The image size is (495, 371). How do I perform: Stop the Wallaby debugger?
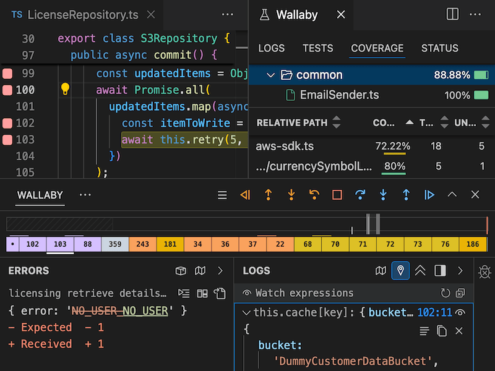(x=337, y=195)
